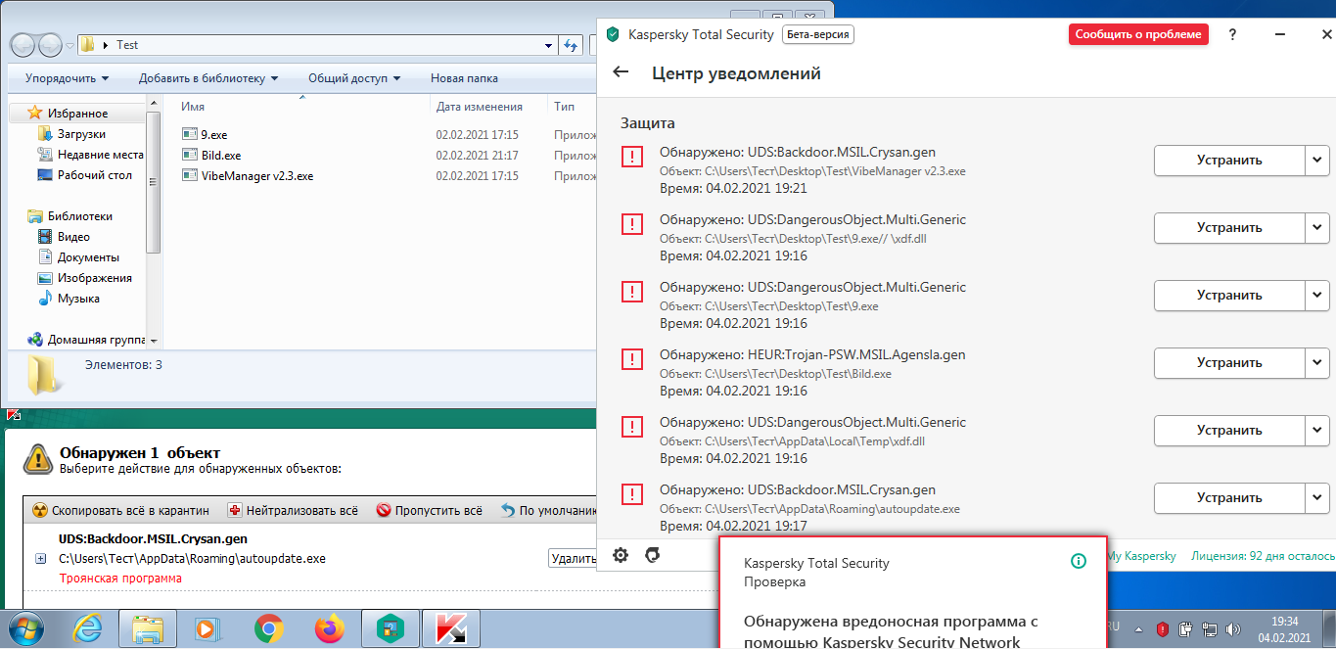The height and width of the screenshot is (649, 1336).
Task: Expand options arrow beside VibeManager Устранить button
Action: click(1316, 160)
